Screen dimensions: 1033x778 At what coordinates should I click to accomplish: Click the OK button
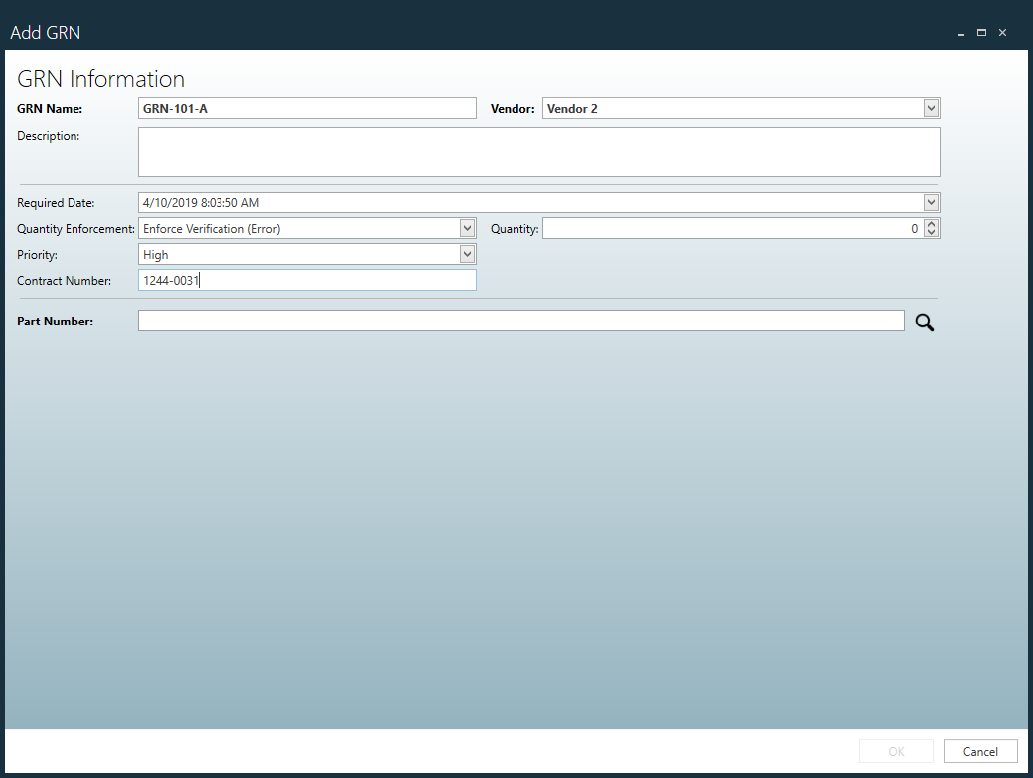[x=896, y=751]
